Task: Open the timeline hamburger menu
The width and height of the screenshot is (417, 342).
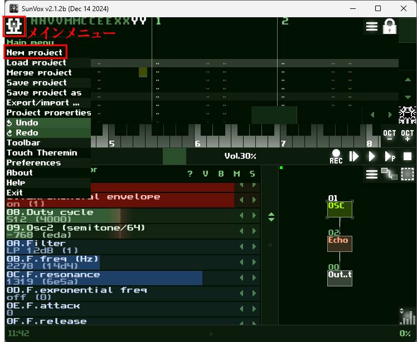Action: click(371, 26)
